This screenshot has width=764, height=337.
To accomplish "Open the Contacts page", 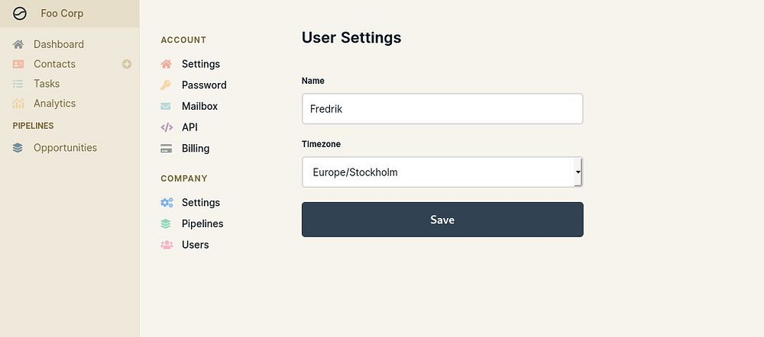I will [x=54, y=64].
